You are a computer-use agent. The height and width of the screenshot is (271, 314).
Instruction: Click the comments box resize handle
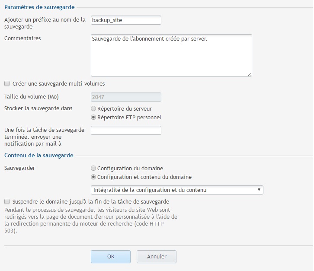(250, 74)
